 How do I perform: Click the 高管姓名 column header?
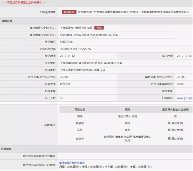tap(79, 110)
